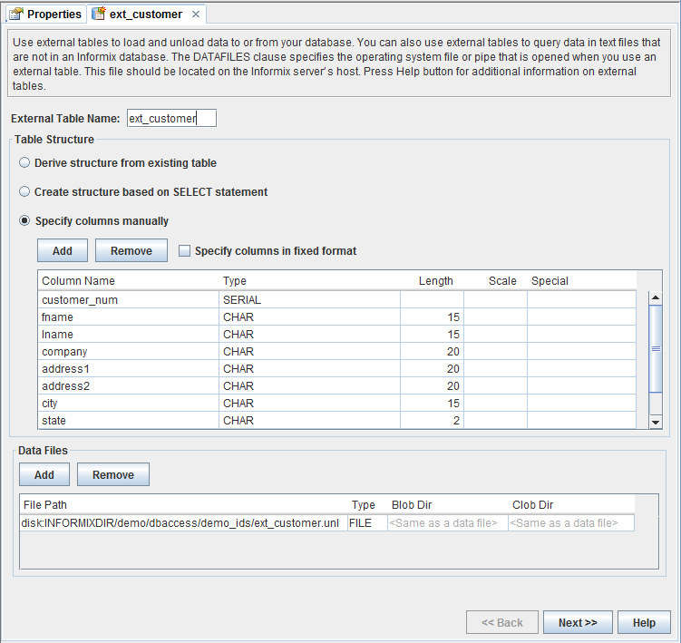Click the Type cell of company row
Viewport: 681px width, 643px height.
click(x=308, y=351)
